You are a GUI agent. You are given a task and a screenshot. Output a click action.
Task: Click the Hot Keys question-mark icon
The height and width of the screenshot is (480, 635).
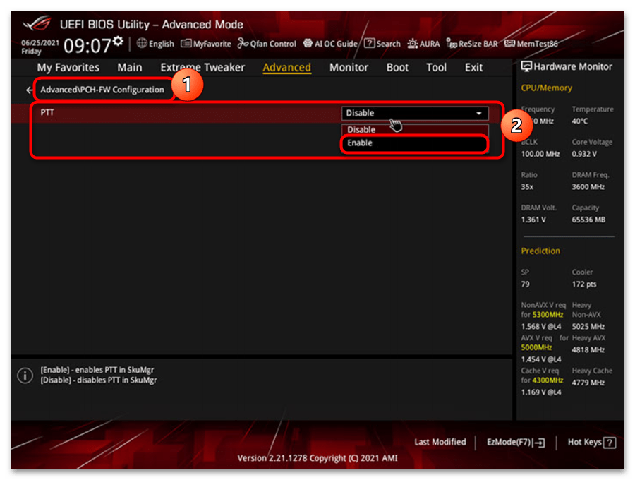coord(610,443)
